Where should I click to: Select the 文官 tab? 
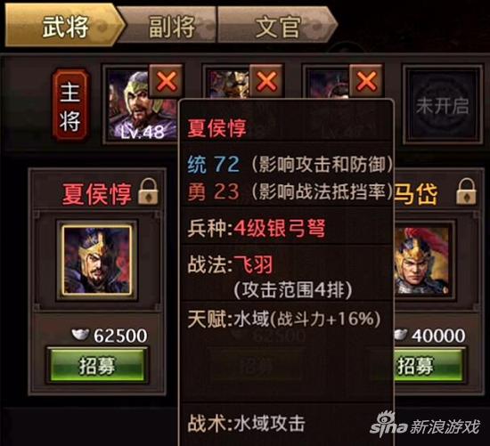(277, 26)
